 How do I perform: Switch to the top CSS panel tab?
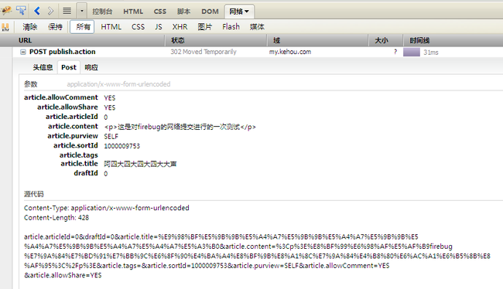coord(159,12)
